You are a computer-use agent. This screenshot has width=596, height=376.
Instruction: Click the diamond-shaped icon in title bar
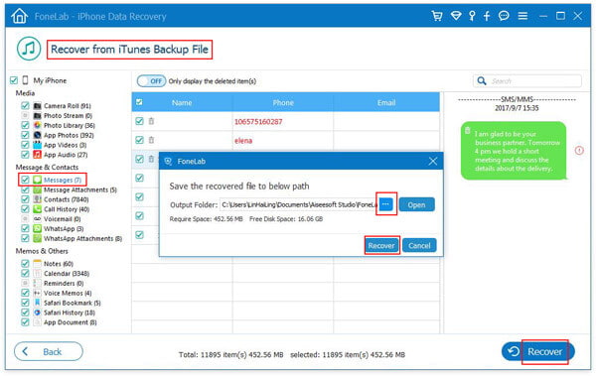click(x=456, y=16)
